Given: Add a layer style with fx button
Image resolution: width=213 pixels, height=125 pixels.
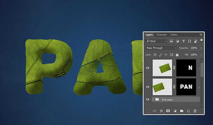Looking at the screenshot, I should [161, 111].
